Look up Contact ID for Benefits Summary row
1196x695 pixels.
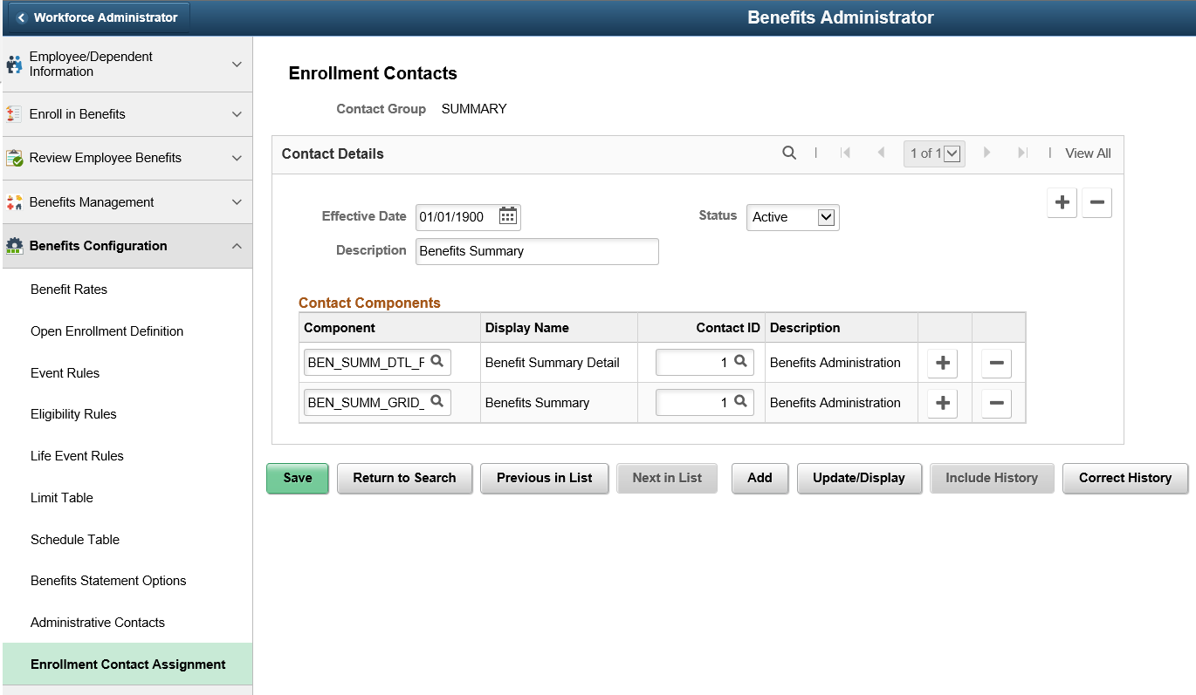tap(740, 401)
